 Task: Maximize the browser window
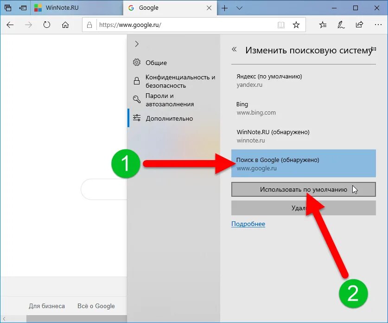tap(356, 8)
